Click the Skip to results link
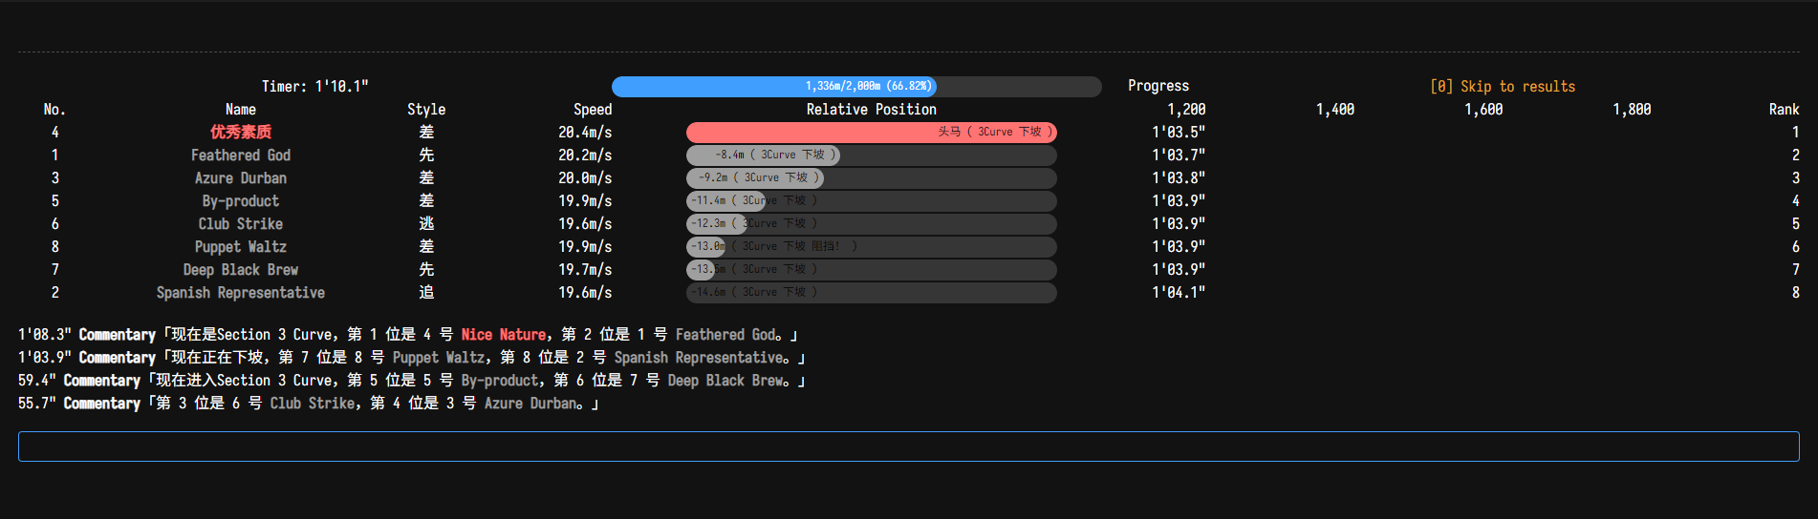This screenshot has height=519, width=1818. pos(1503,87)
